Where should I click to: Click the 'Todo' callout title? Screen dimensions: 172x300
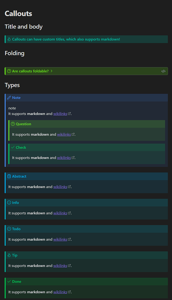(x=16, y=229)
